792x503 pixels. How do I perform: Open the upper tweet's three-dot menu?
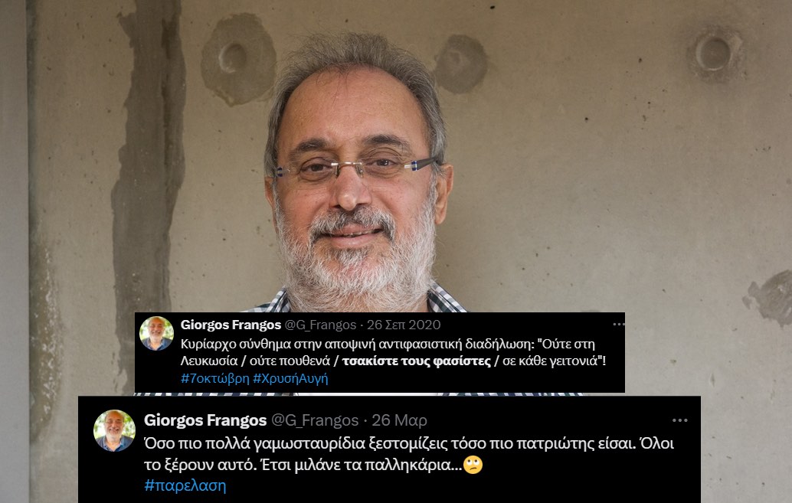618,324
